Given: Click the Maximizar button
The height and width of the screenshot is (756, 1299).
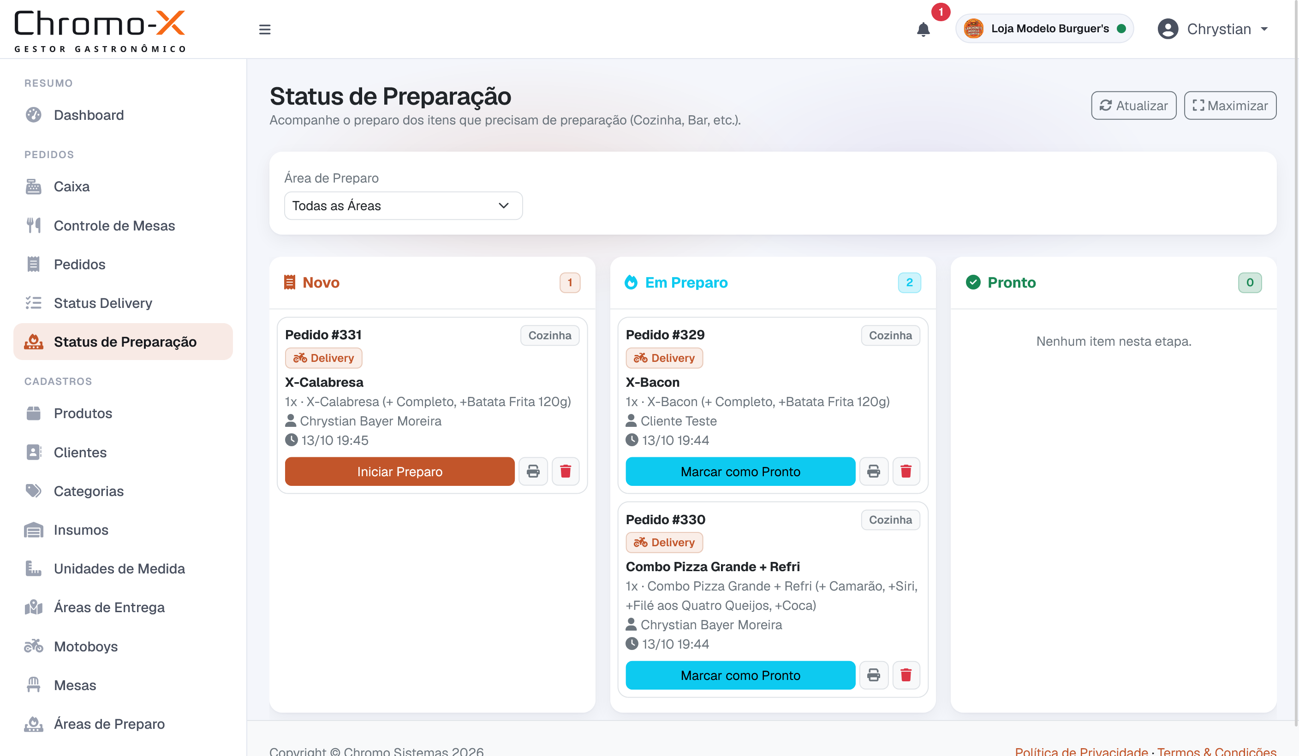Looking at the screenshot, I should (1230, 106).
